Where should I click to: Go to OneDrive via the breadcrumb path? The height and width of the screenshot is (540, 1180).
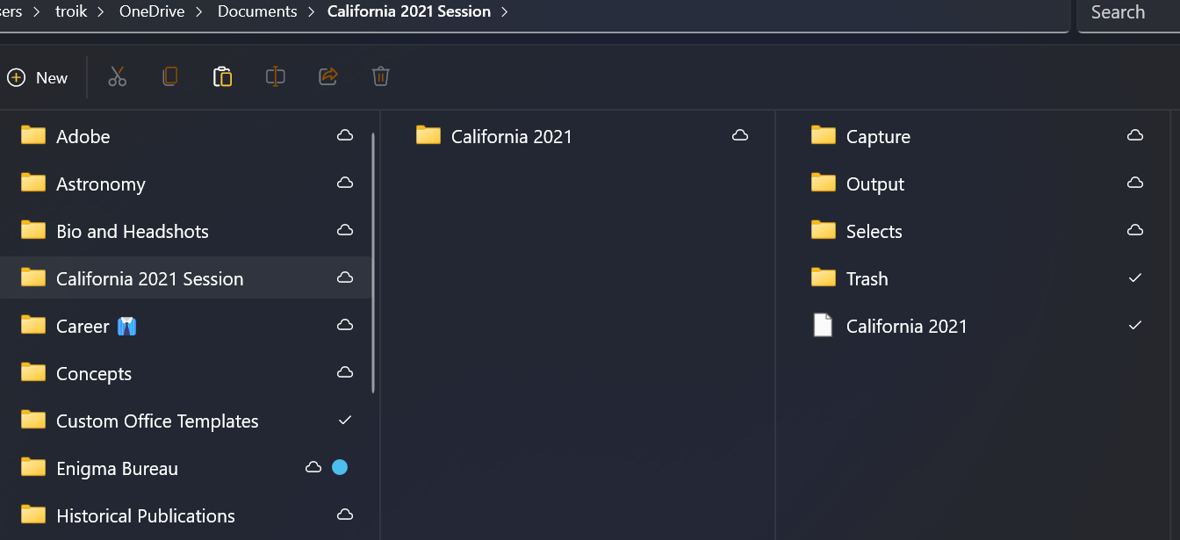[151, 11]
